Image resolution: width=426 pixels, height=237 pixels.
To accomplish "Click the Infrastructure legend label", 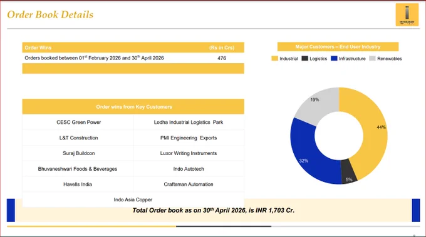I will 352,59.
